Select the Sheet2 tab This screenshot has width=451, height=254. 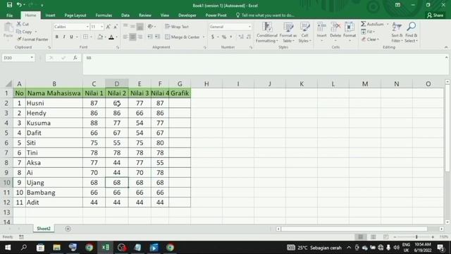coord(44,229)
